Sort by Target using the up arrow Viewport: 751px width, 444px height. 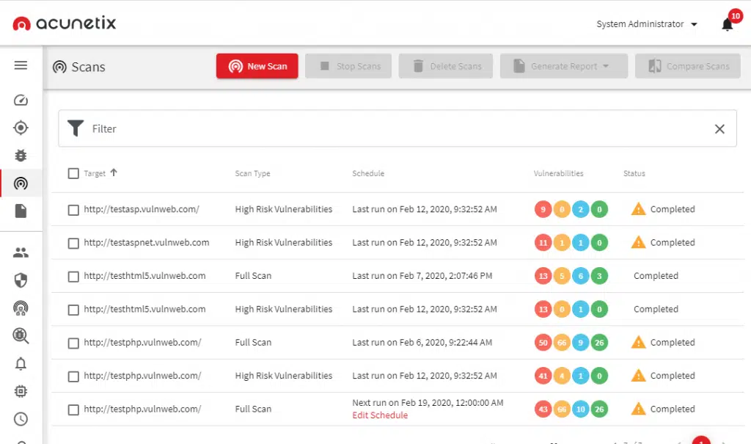pyautogui.click(x=114, y=172)
